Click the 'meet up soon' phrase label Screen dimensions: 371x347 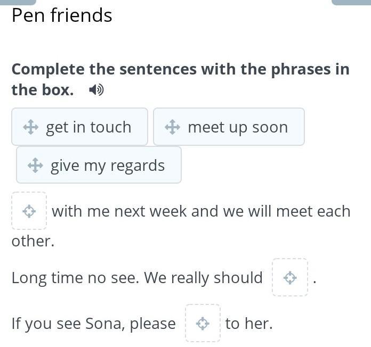[238, 127]
